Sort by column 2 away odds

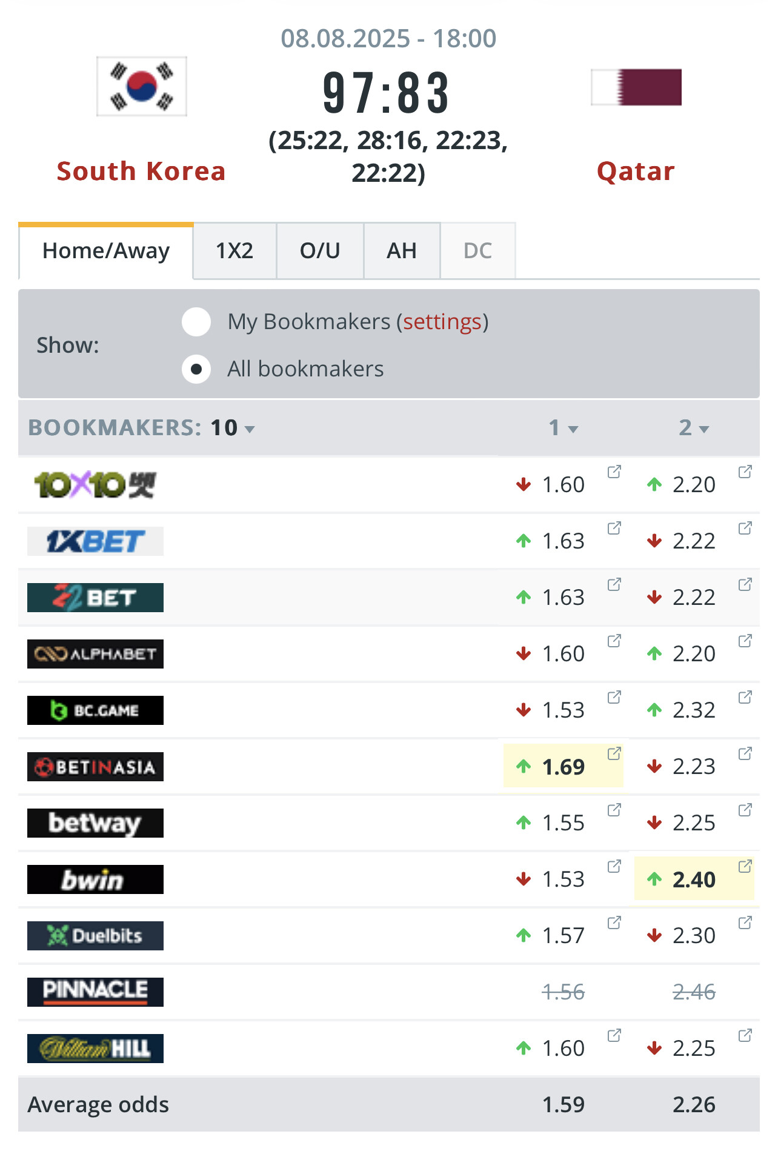pyautogui.click(x=693, y=428)
